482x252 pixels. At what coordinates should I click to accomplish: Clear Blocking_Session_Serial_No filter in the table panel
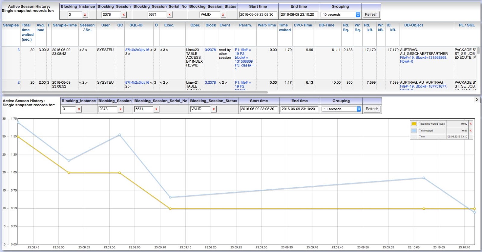pos(170,14)
